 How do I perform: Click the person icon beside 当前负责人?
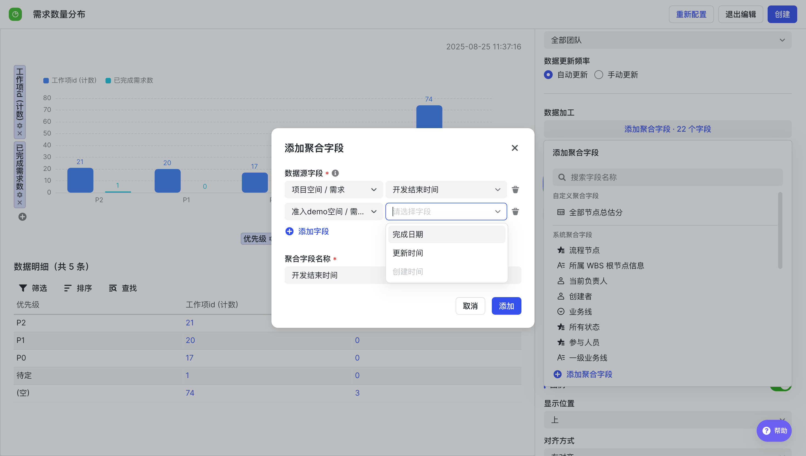(x=561, y=281)
